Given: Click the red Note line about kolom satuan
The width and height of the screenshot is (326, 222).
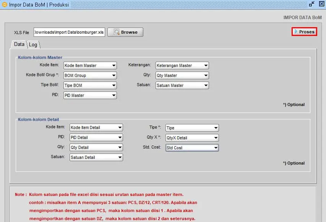Looking at the screenshot, I should [99, 194].
